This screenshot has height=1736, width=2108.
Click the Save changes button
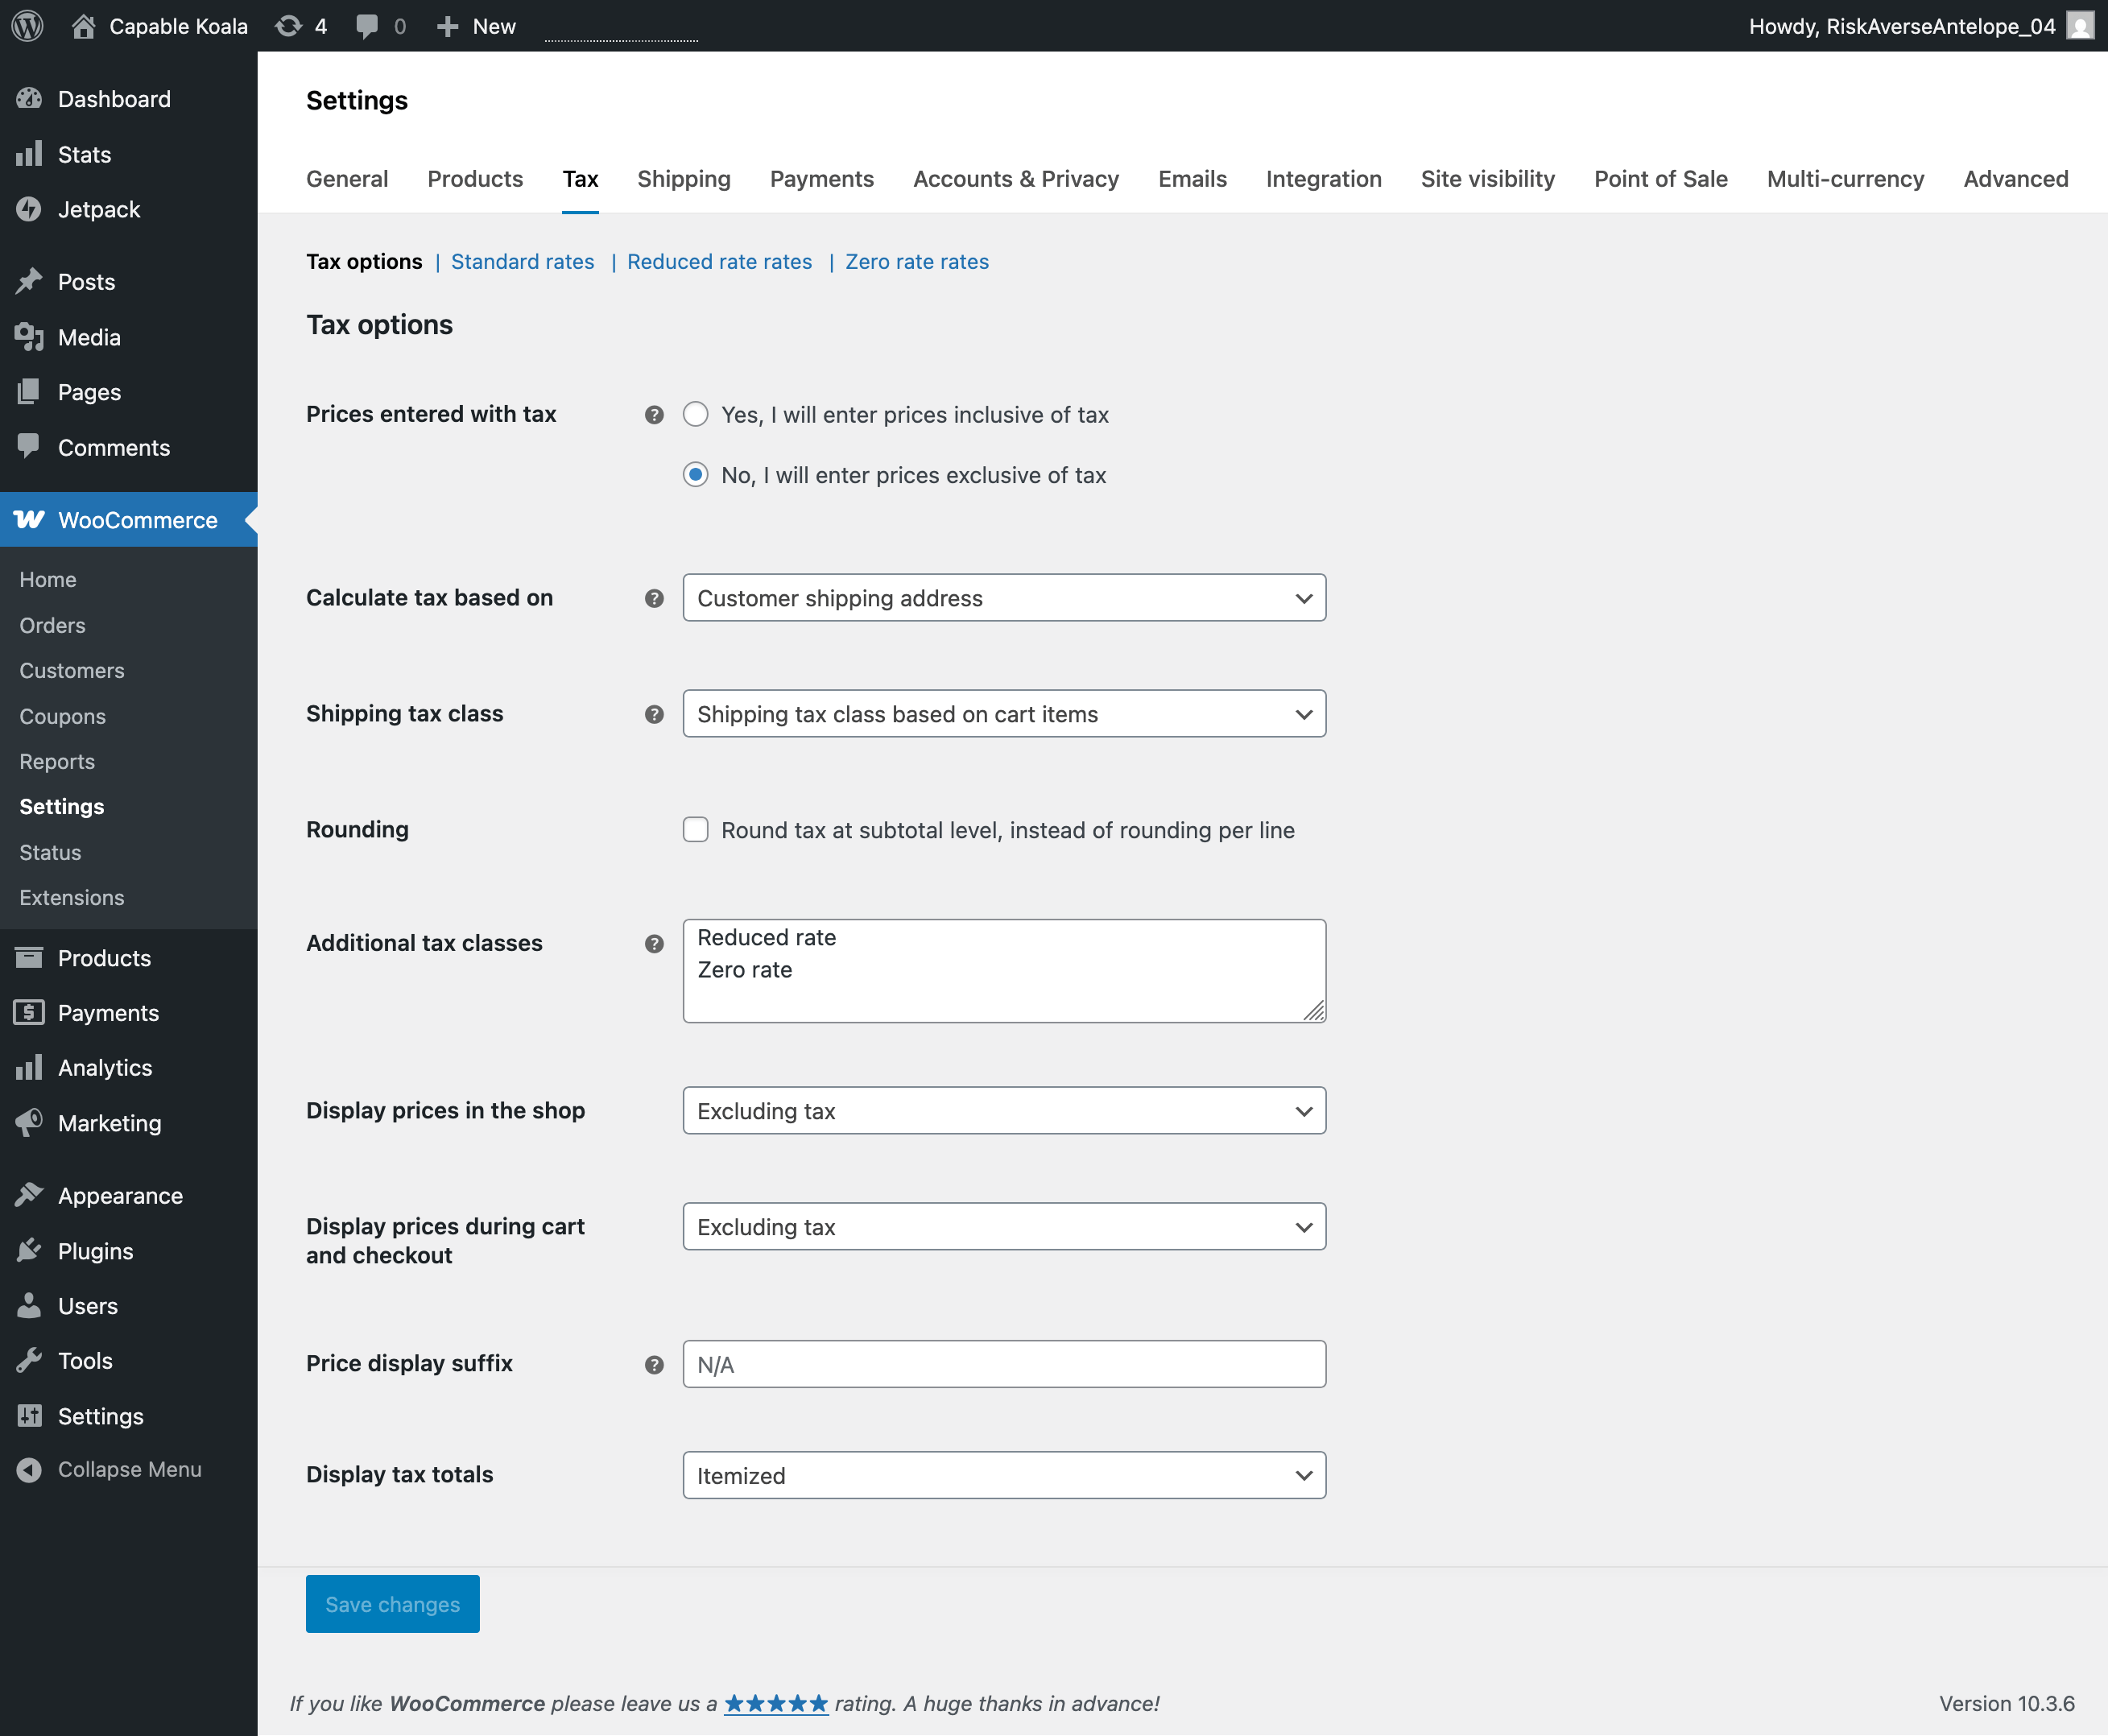[392, 1603]
